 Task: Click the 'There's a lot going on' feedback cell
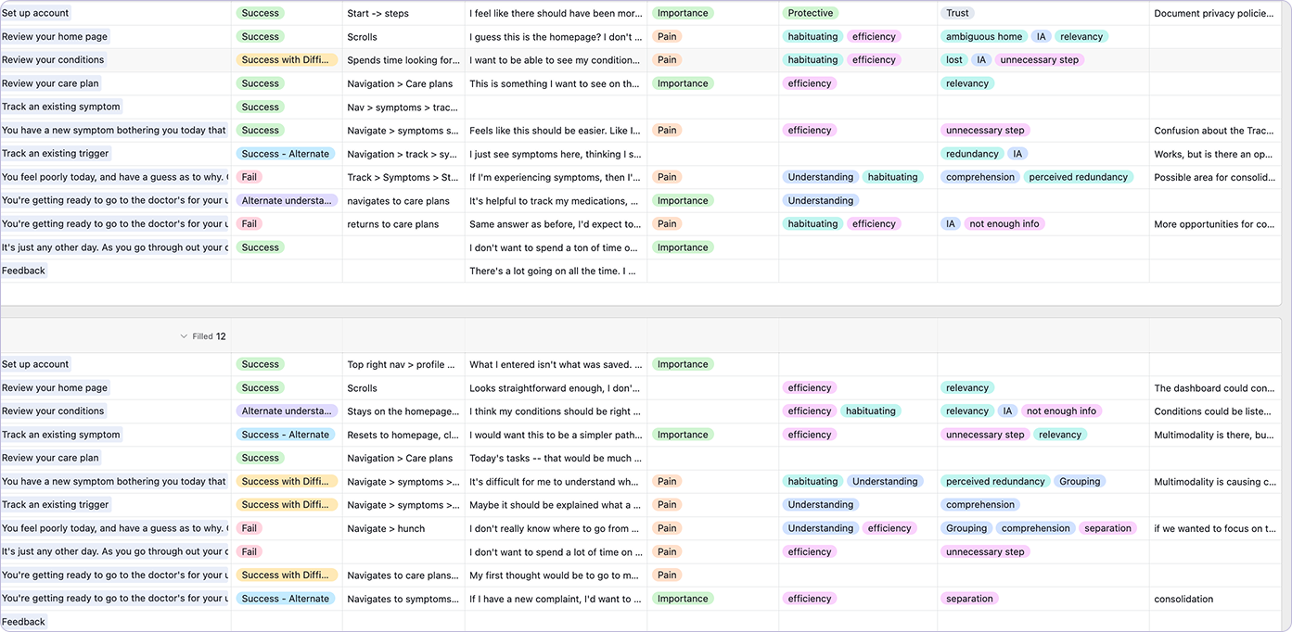coord(555,272)
